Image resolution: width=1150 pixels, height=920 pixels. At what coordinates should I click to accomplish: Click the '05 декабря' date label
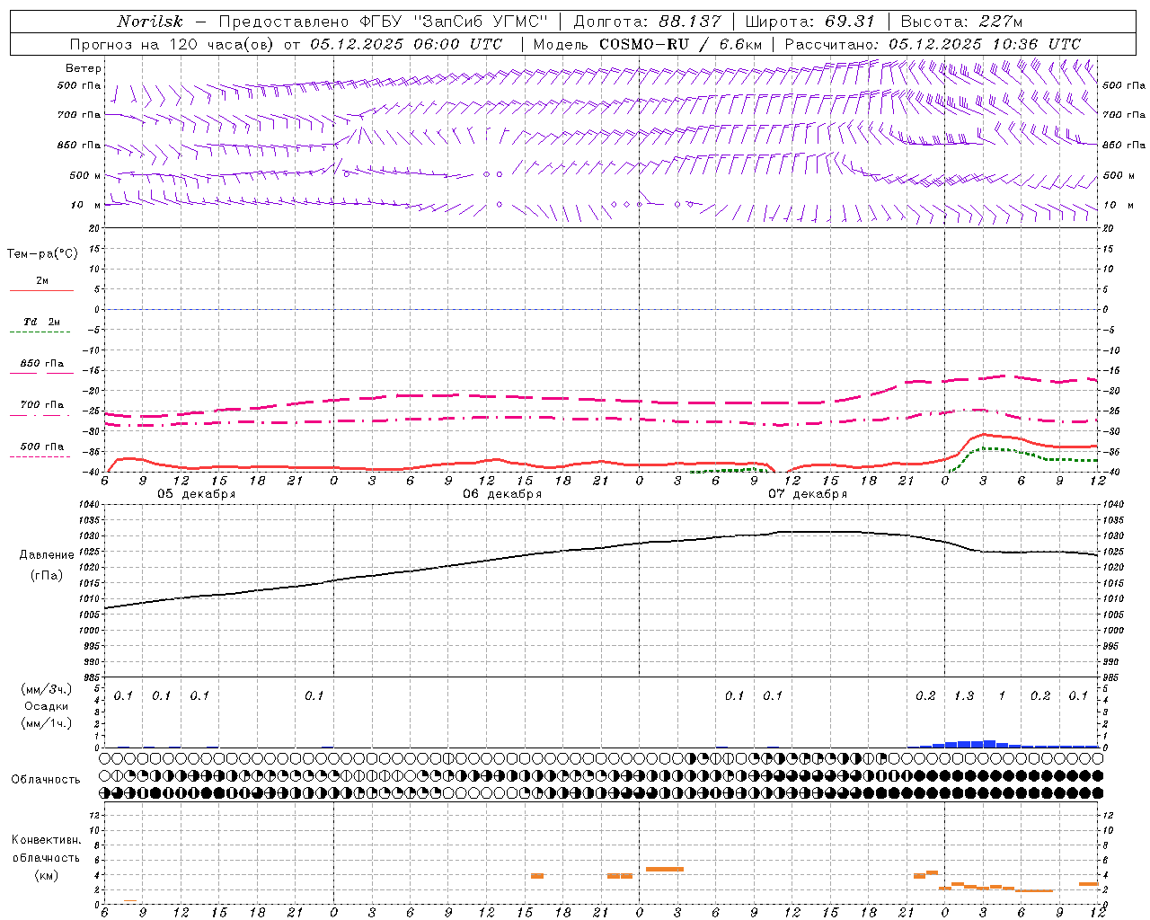[x=197, y=494]
